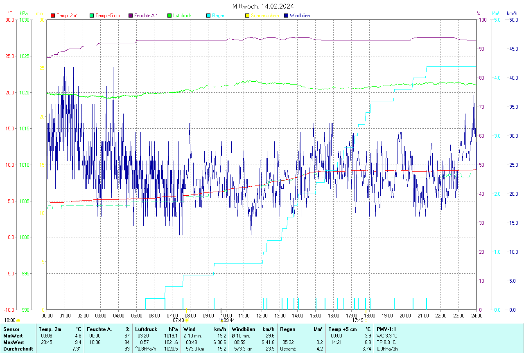Click the average gust value 23.9
The height and width of the screenshot is (353, 524).
[270, 349]
